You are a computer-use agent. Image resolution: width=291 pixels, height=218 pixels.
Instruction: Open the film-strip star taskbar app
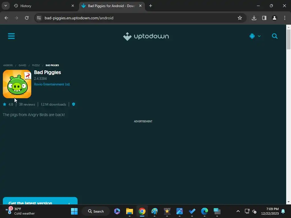pyautogui.click(x=167, y=211)
